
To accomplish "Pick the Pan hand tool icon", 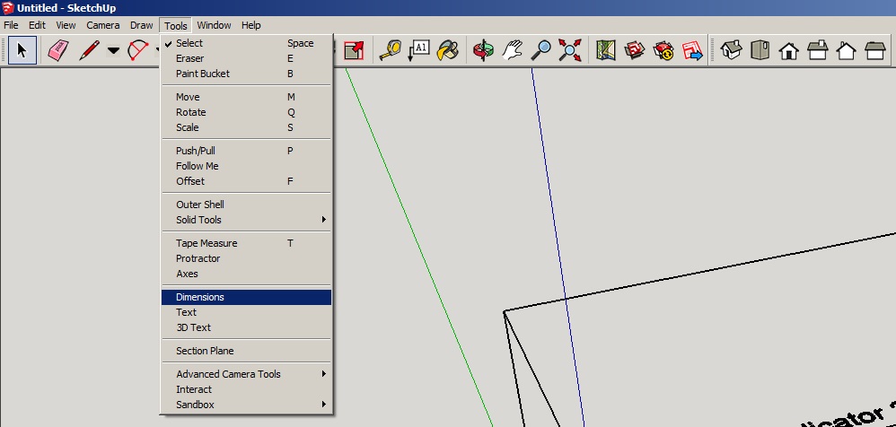I will (x=512, y=50).
